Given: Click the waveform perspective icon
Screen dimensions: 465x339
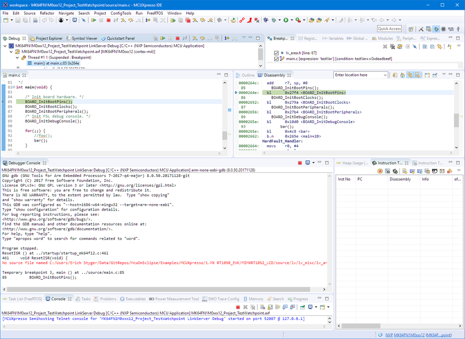Looking at the screenshot, I should coord(451,29).
